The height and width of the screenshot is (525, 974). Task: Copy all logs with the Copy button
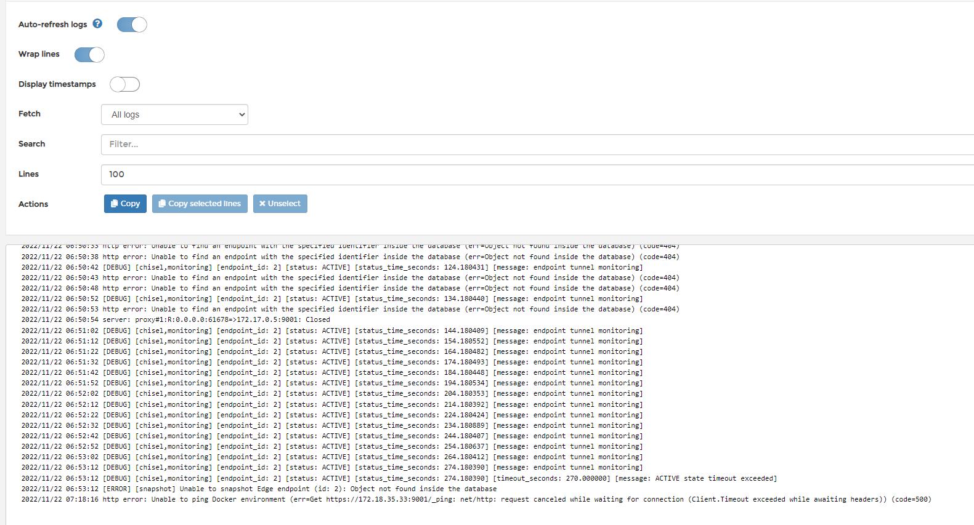[125, 204]
